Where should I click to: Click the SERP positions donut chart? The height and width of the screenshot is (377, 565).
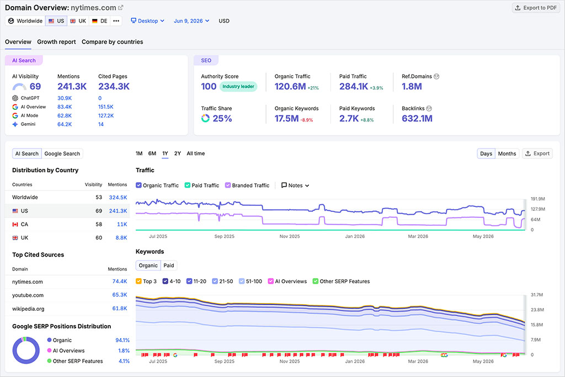[x=26, y=351]
